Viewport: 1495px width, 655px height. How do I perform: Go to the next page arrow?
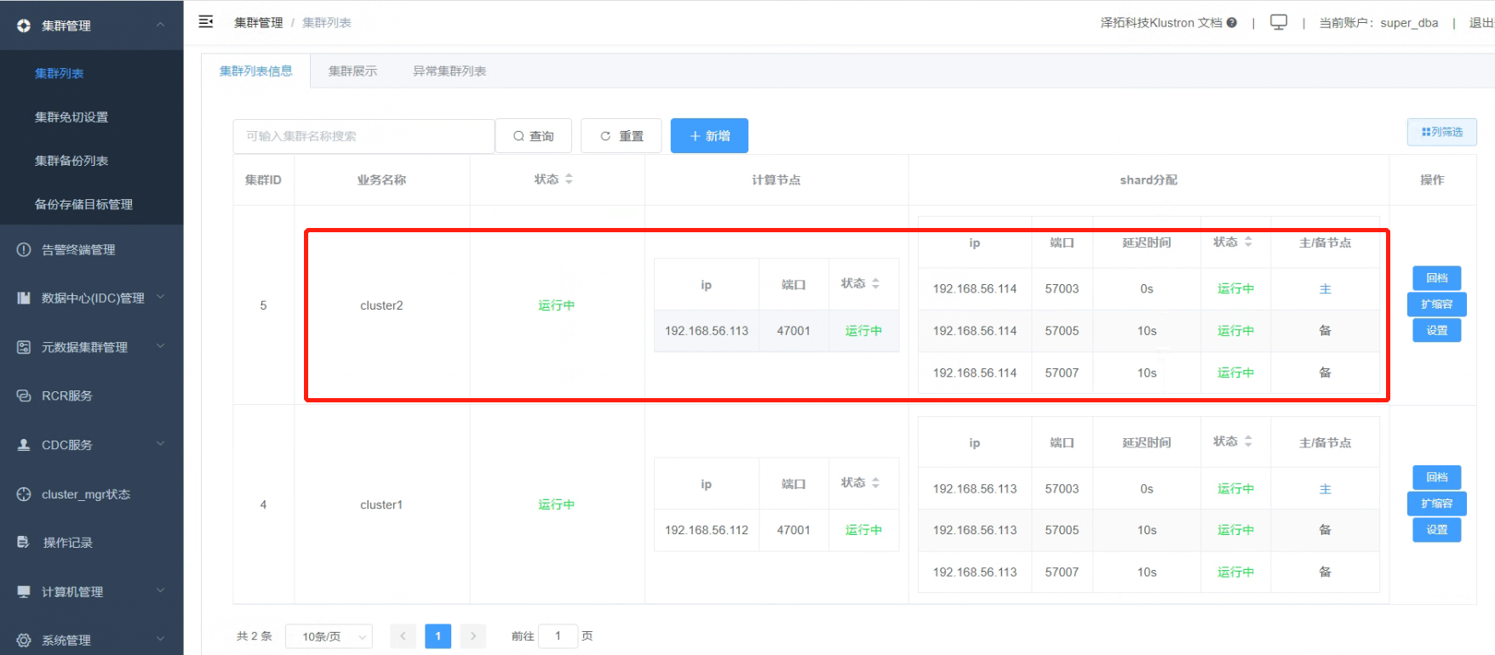473,636
